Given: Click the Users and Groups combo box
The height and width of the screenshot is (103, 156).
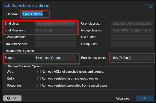Looking at the screenshot, I should click(55, 58).
